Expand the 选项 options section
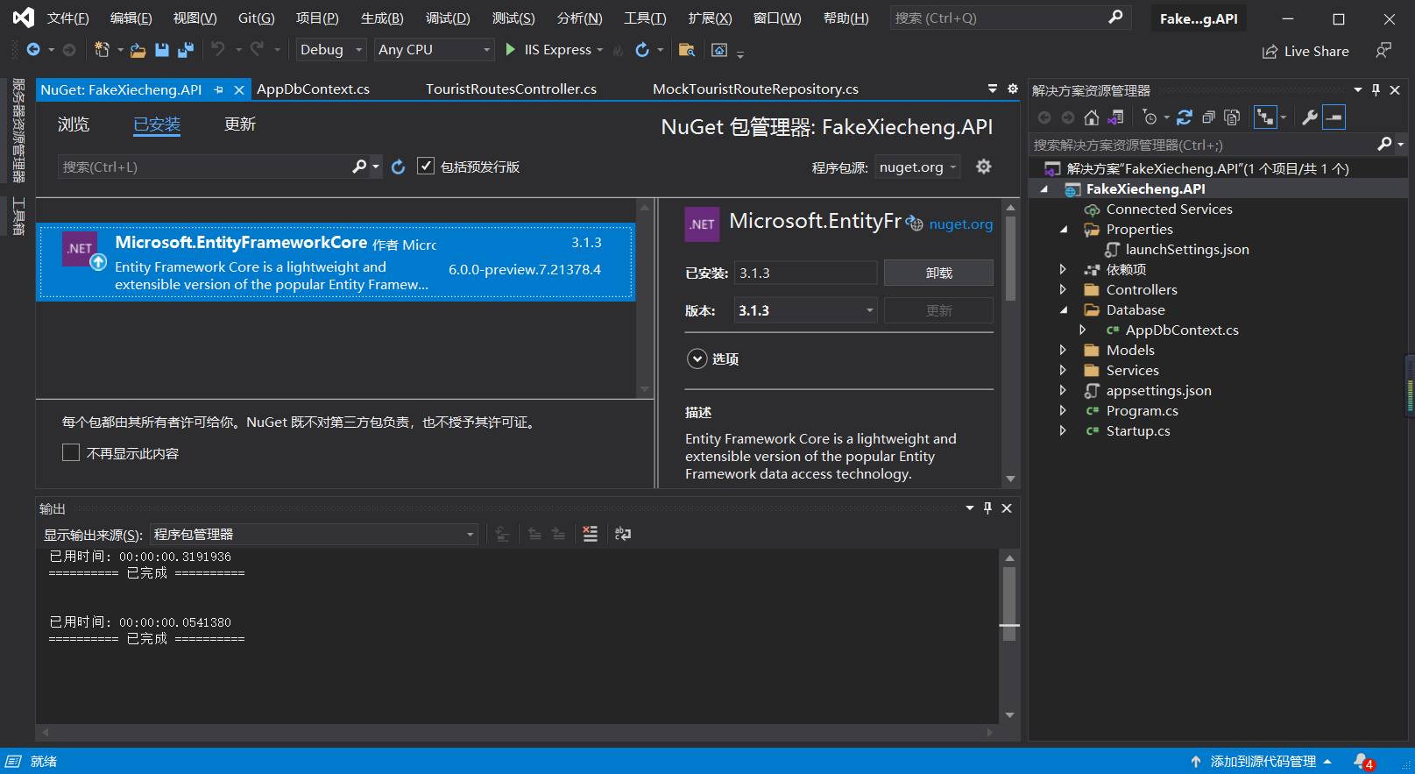The image size is (1415, 774). (697, 359)
